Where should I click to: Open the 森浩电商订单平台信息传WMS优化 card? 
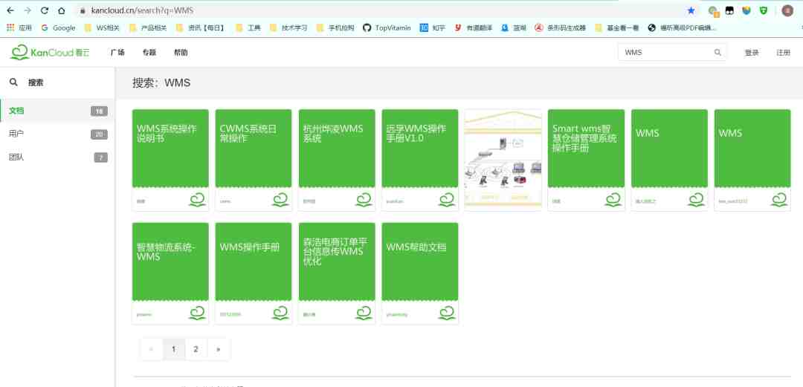pyautogui.click(x=337, y=273)
